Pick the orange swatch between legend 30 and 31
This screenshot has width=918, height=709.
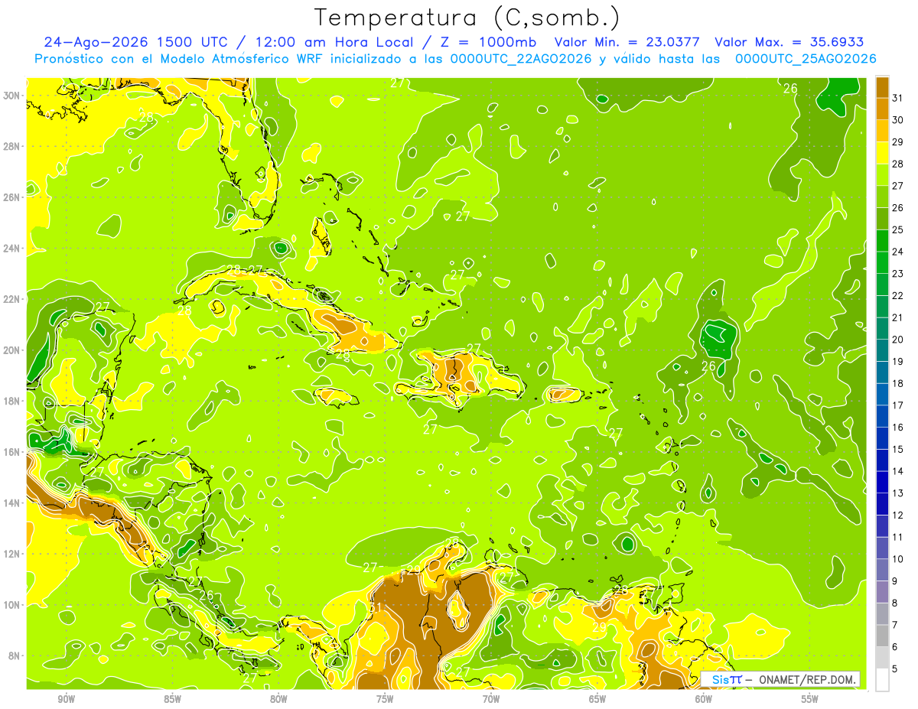tap(883, 109)
